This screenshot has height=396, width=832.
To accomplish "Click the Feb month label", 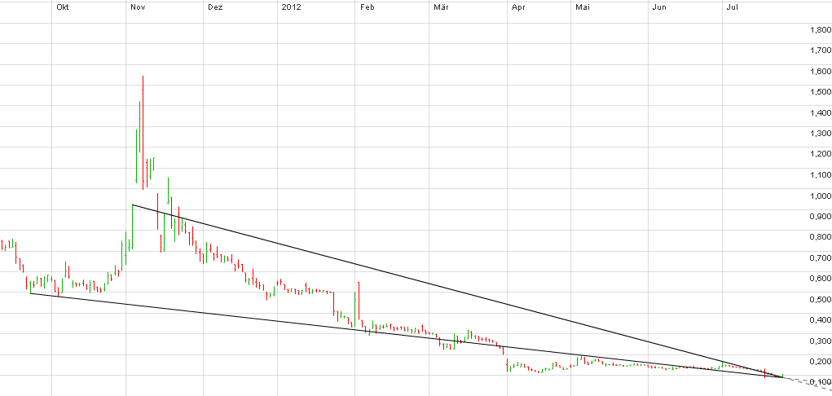I will (x=368, y=8).
